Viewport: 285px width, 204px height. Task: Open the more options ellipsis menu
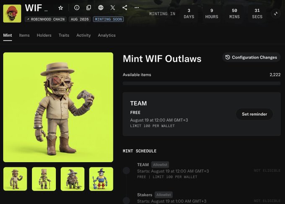coord(137,8)
